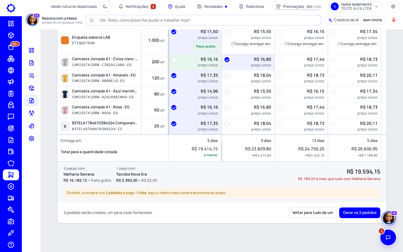Open the Ajuda menu item

[177, 6]
